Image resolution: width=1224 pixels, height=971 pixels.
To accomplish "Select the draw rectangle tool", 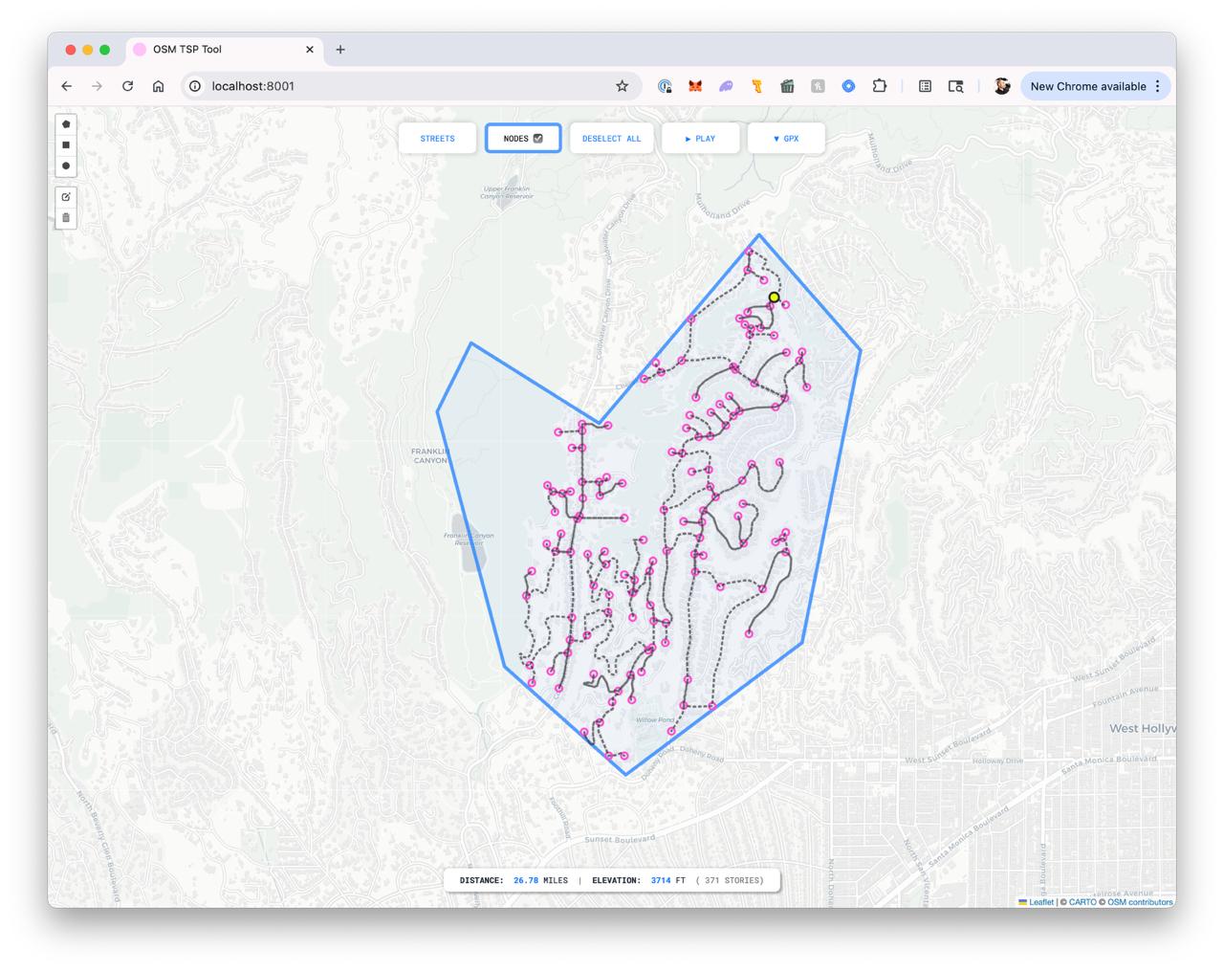I will click(66, 145).
